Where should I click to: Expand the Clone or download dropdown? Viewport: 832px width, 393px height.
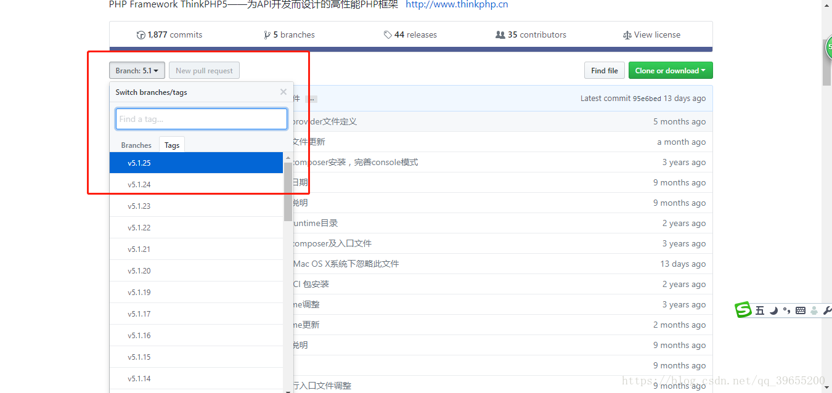pos(671,71)
